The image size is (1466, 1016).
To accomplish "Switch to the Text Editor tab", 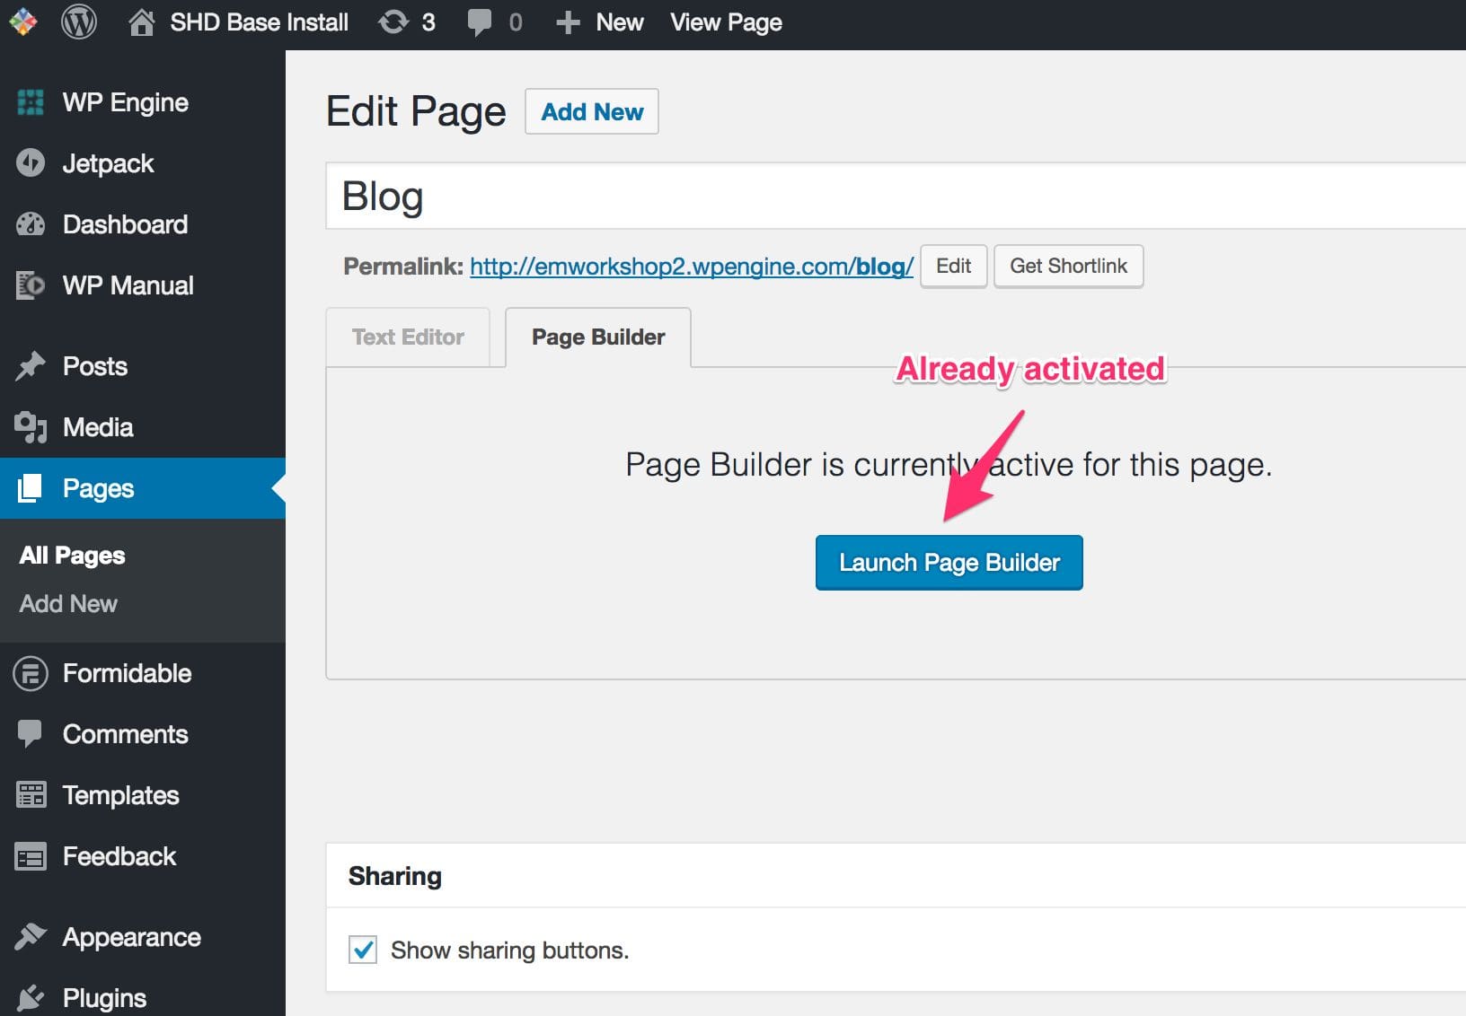I will [x=408, y=337].
